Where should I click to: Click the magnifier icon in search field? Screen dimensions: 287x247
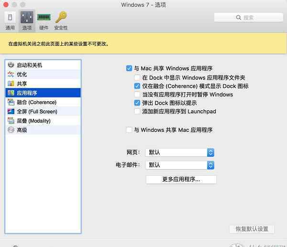pos(239,18)
